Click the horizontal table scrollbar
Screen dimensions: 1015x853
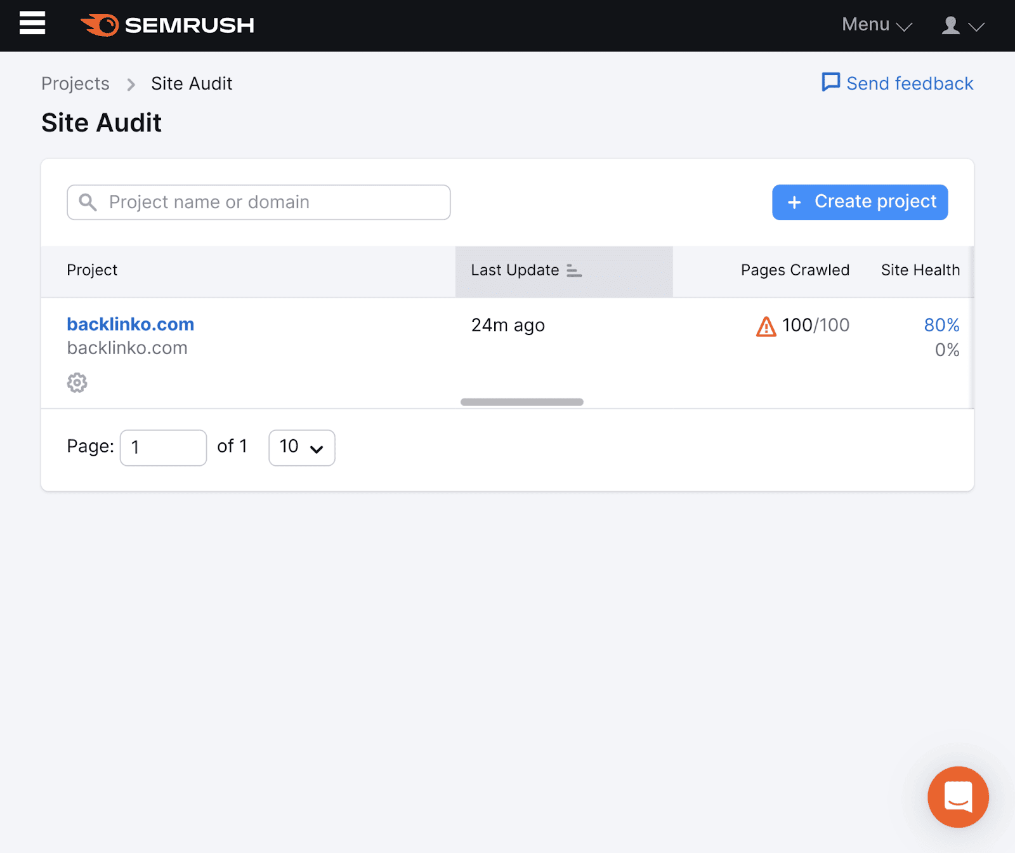tap(522, 402)
